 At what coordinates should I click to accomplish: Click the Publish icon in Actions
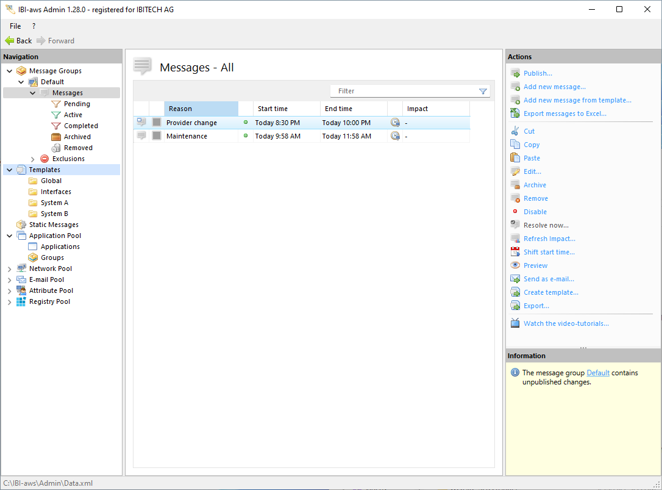tap(515, 73)
